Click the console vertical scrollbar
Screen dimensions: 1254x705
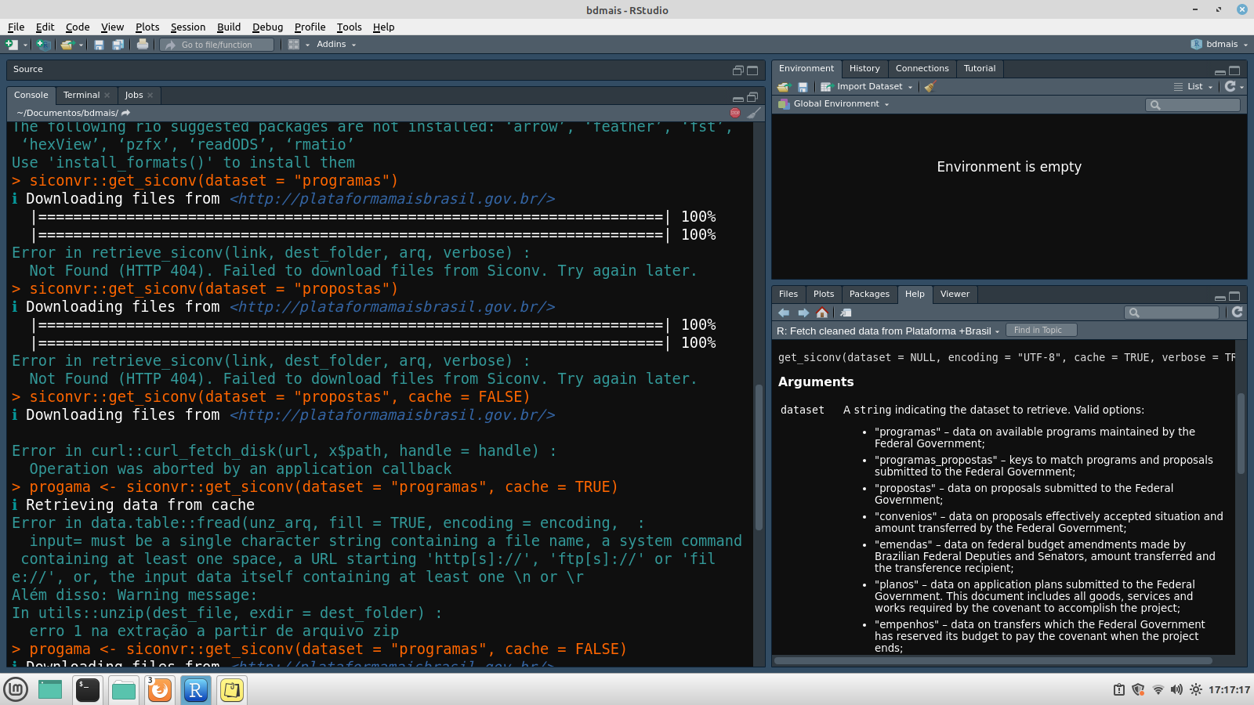(759, 457)
